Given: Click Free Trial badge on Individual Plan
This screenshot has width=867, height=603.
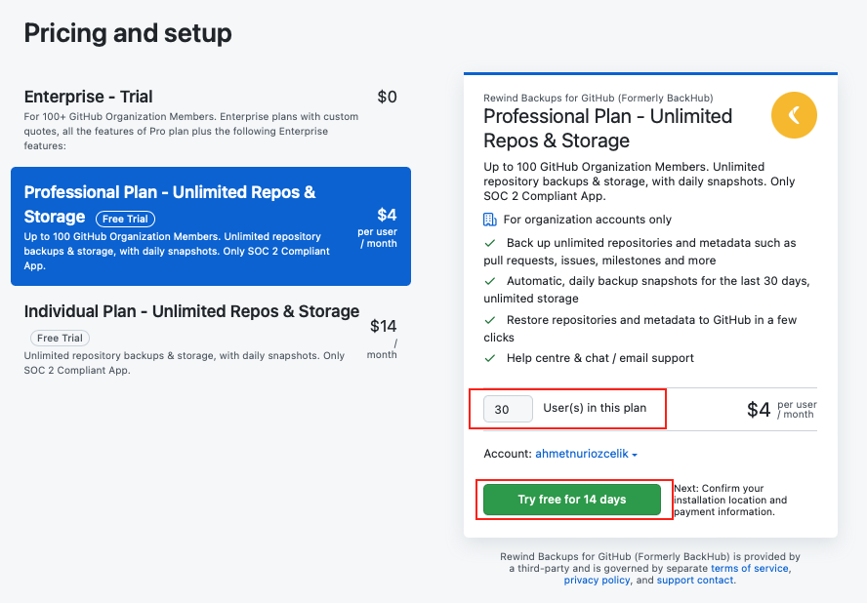Looking at the screenshot, I should [60, 338].
